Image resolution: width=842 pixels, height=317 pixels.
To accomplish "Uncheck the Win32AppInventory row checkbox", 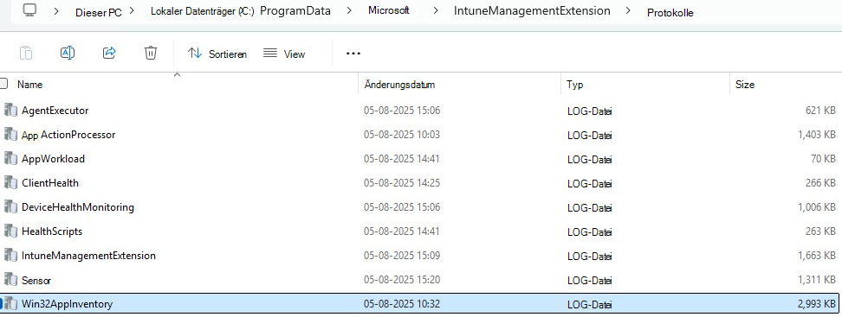I will 2,304.
